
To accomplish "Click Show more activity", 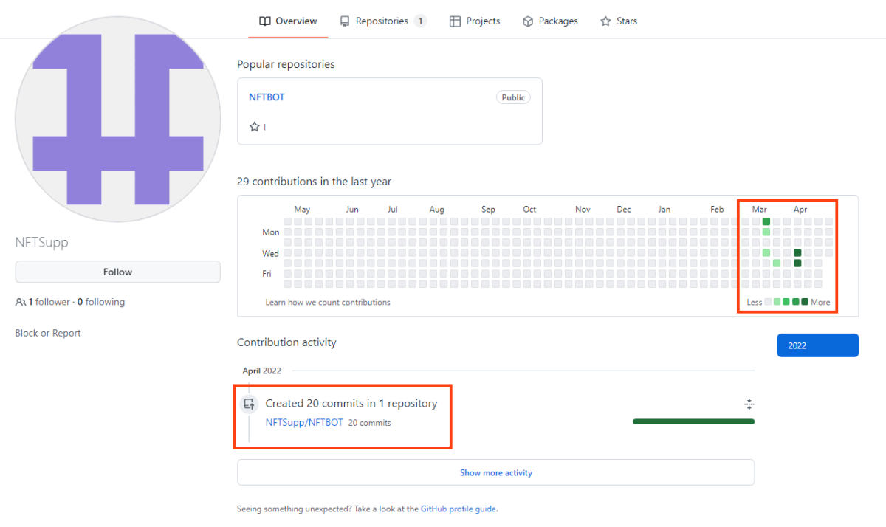I will coord(495,472).
